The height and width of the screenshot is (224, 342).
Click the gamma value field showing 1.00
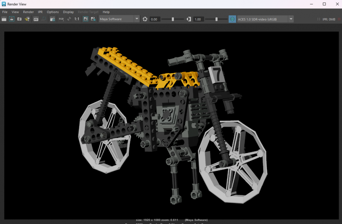coord(198,19)
